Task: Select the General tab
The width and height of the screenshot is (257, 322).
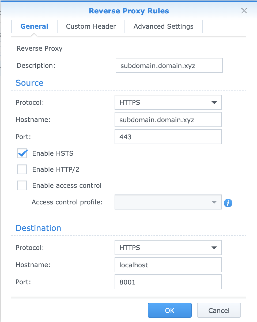Action: pos(34,27)
